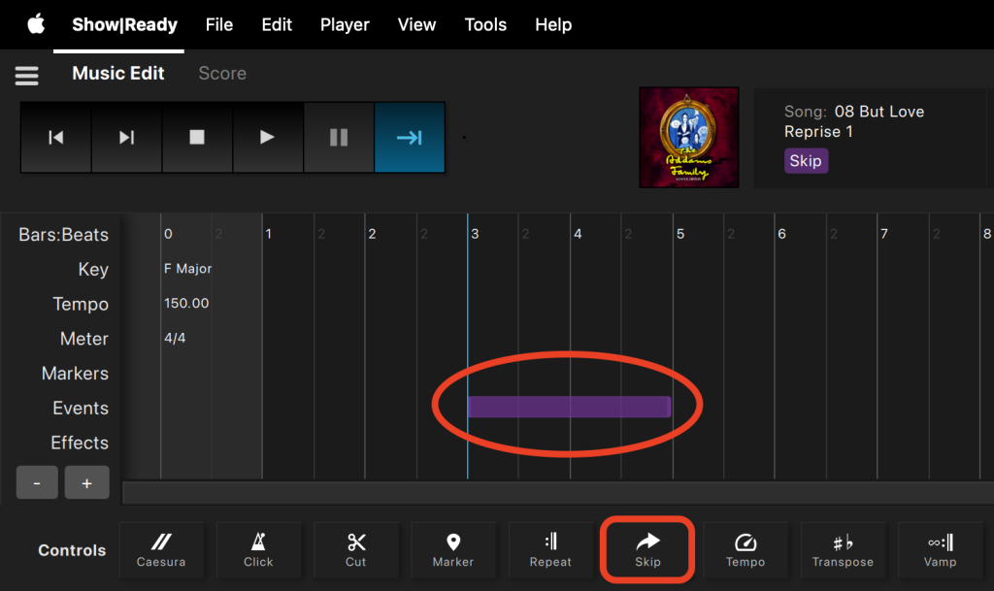
Task: Add a Marker with the pin tool
Action: 453,550
